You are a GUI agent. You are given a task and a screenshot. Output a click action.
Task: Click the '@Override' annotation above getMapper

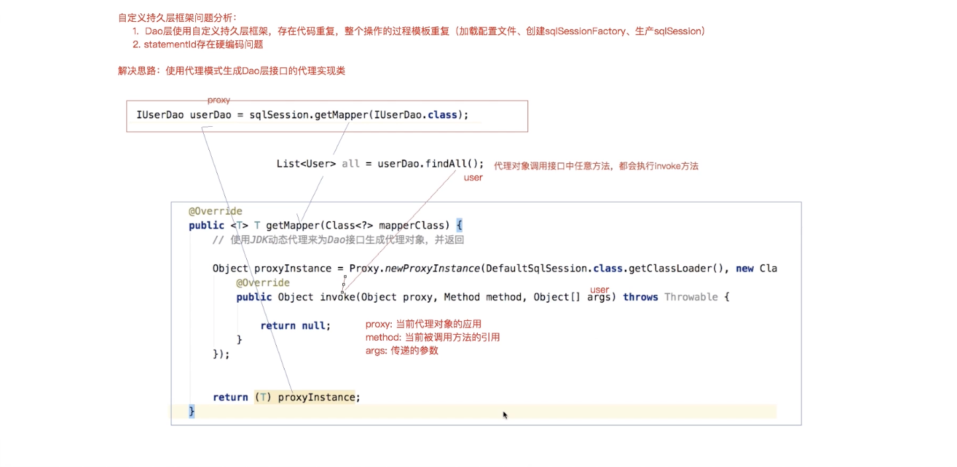click(215, 211)
